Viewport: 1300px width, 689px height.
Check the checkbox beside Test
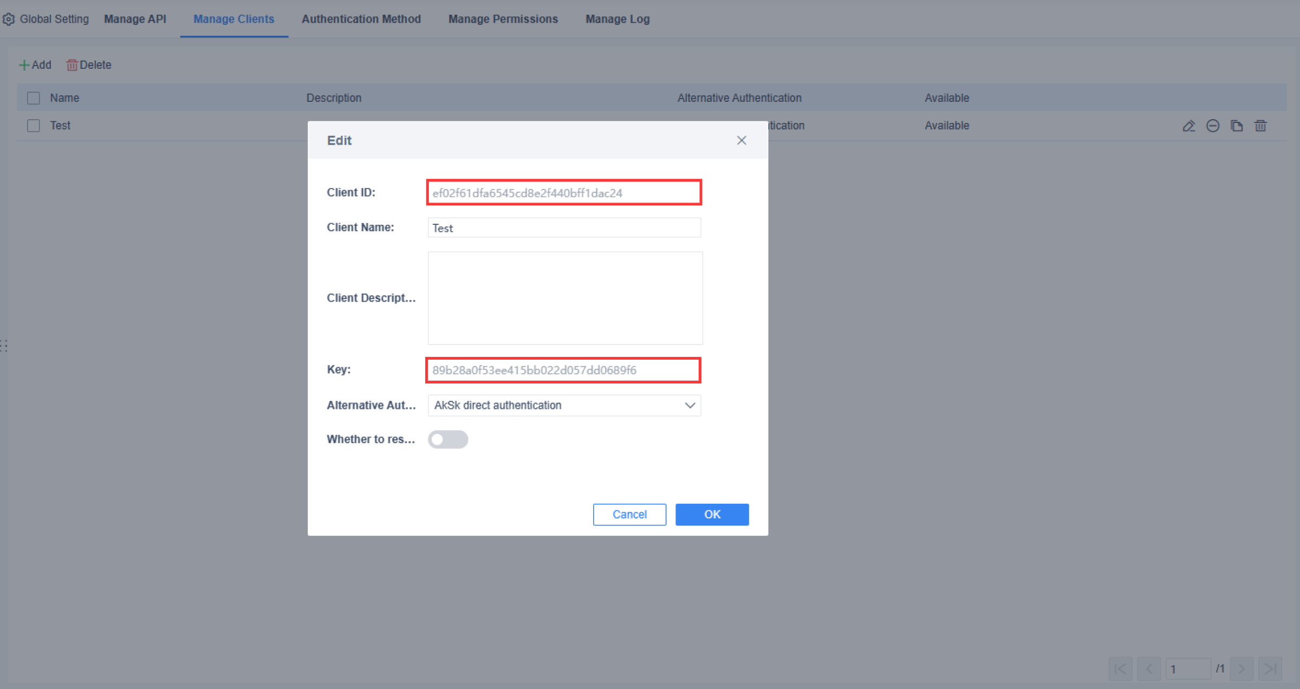pyautogui.click(x=33, y=125)
